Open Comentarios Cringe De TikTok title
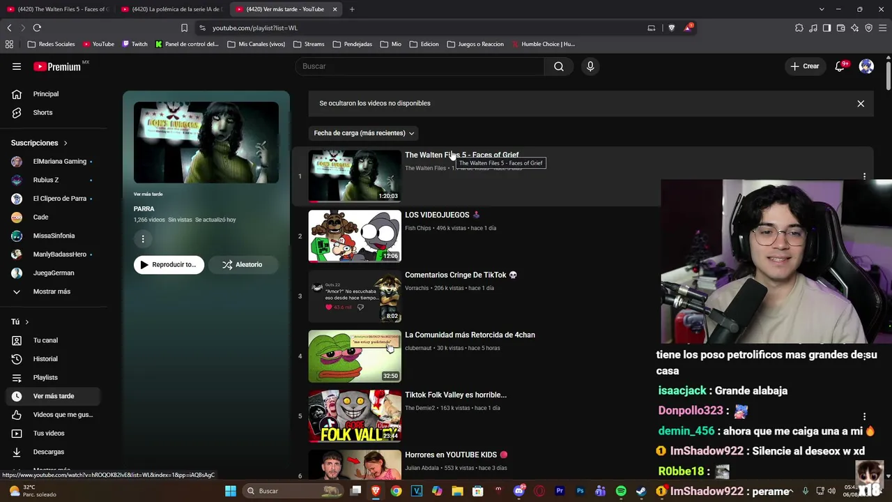The width and height of the screenshot is (892, 502). [x=461, y=275]
